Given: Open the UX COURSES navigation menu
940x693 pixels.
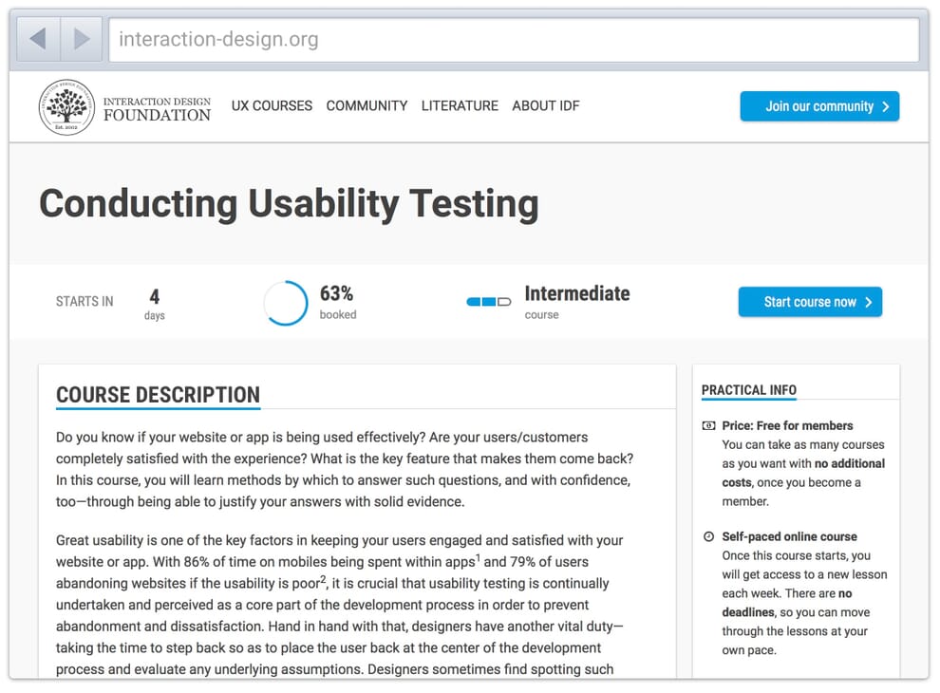Looking at the screenshot, I should pos(272,105).
